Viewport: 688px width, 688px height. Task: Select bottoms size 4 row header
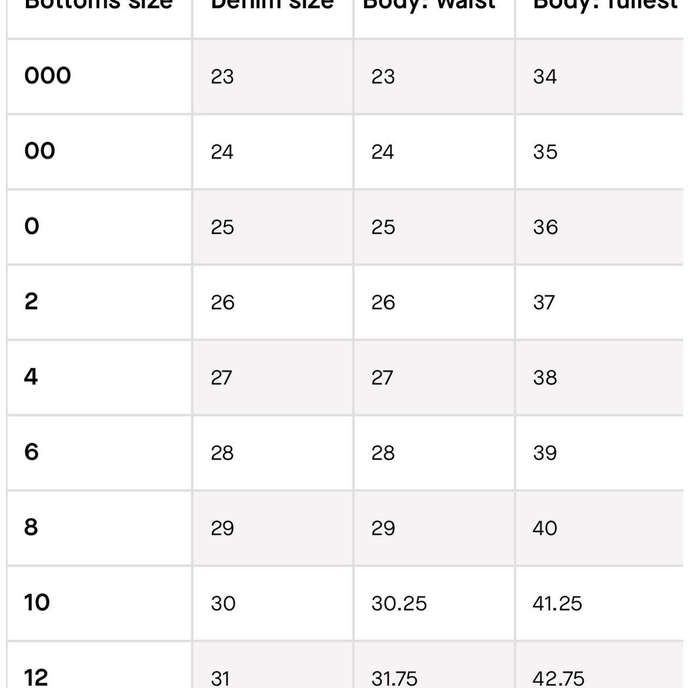pyautogui.click(x=99, y=377)
